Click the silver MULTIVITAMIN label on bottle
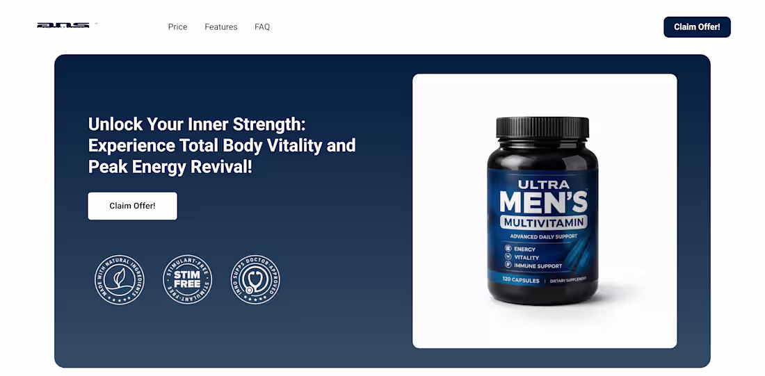Screen dimensions: 765x376 544,223
